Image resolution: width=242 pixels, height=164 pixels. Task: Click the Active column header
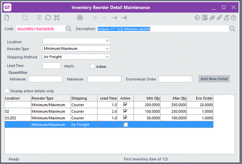coord(125,98)
